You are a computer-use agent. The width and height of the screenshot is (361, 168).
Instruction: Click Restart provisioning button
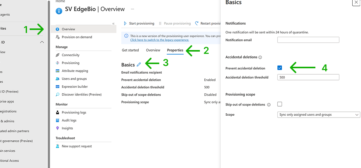pos(207,24)
